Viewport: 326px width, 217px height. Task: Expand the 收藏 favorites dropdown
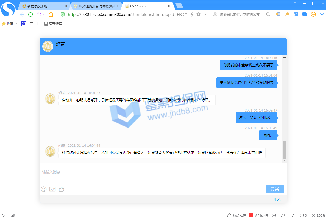tap(16, 24)
